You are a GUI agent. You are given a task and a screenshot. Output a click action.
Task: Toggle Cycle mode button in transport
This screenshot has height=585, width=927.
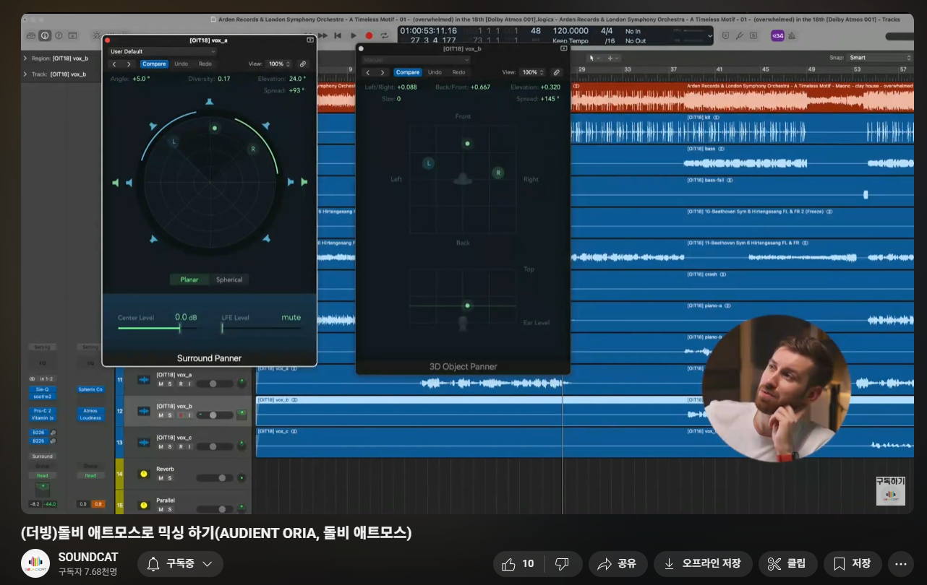pos(385,35)
